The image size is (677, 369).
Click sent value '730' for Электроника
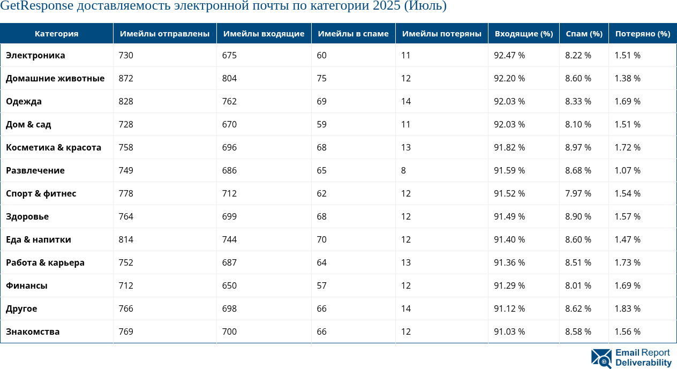(126, 55)
